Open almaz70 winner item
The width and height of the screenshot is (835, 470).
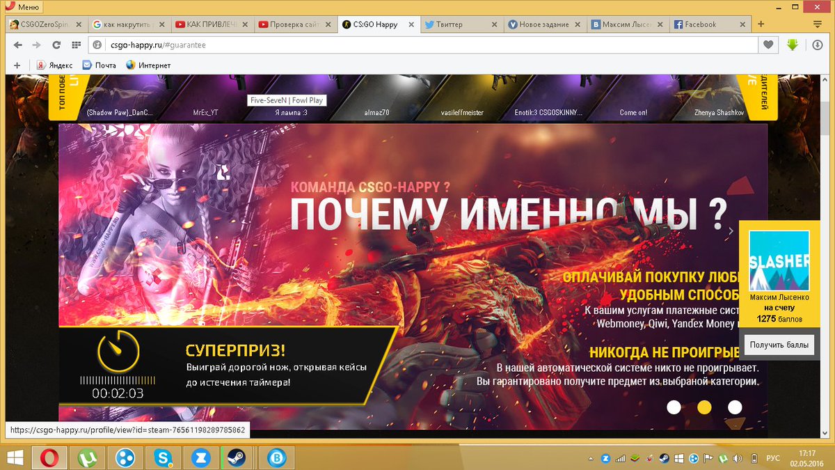(377, 97)
